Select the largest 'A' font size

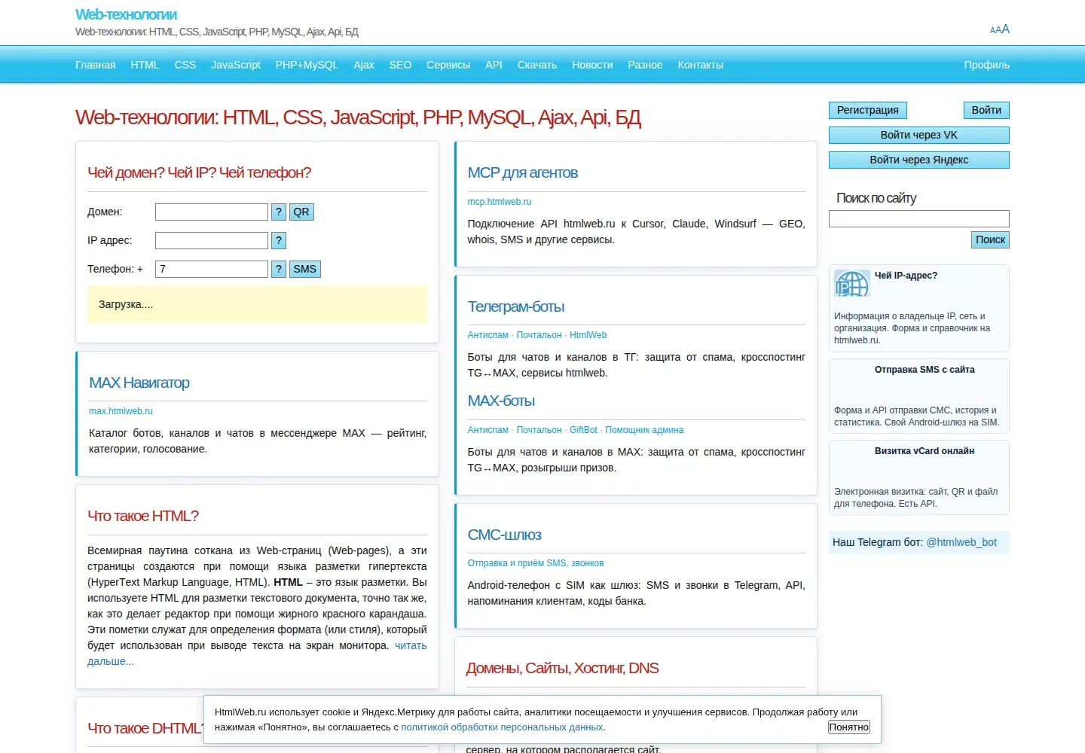(1005, 29)
